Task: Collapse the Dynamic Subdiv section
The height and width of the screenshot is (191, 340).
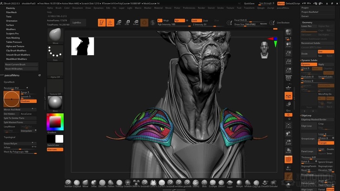Action: pyautogui.click(x=309, y=60)
